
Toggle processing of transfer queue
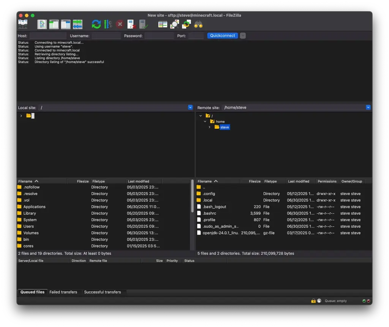pos(108,24)
